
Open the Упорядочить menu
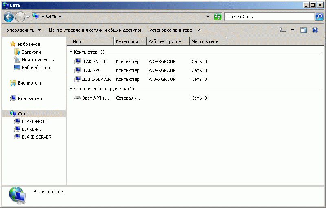[x=24, y=30]
